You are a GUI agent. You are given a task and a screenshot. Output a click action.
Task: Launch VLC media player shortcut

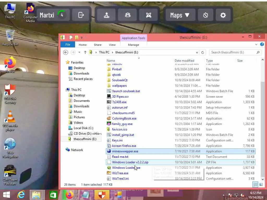pyautogui.click(x=10, y=121)
